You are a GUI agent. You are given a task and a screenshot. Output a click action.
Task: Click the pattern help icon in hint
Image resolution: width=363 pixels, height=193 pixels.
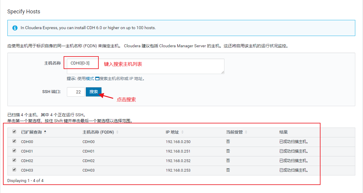click(97, 79)
